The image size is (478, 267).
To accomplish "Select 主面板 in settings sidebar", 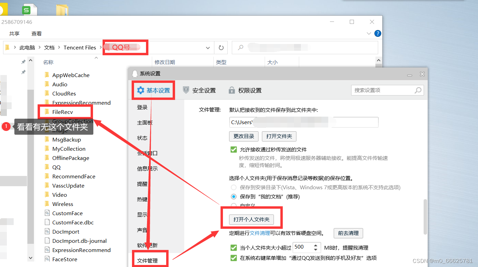I will [x=145, y=123].
